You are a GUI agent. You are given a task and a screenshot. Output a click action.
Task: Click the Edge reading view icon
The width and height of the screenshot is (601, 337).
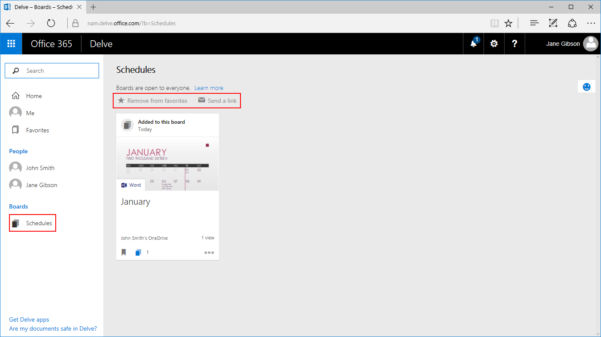click(494, 23)
